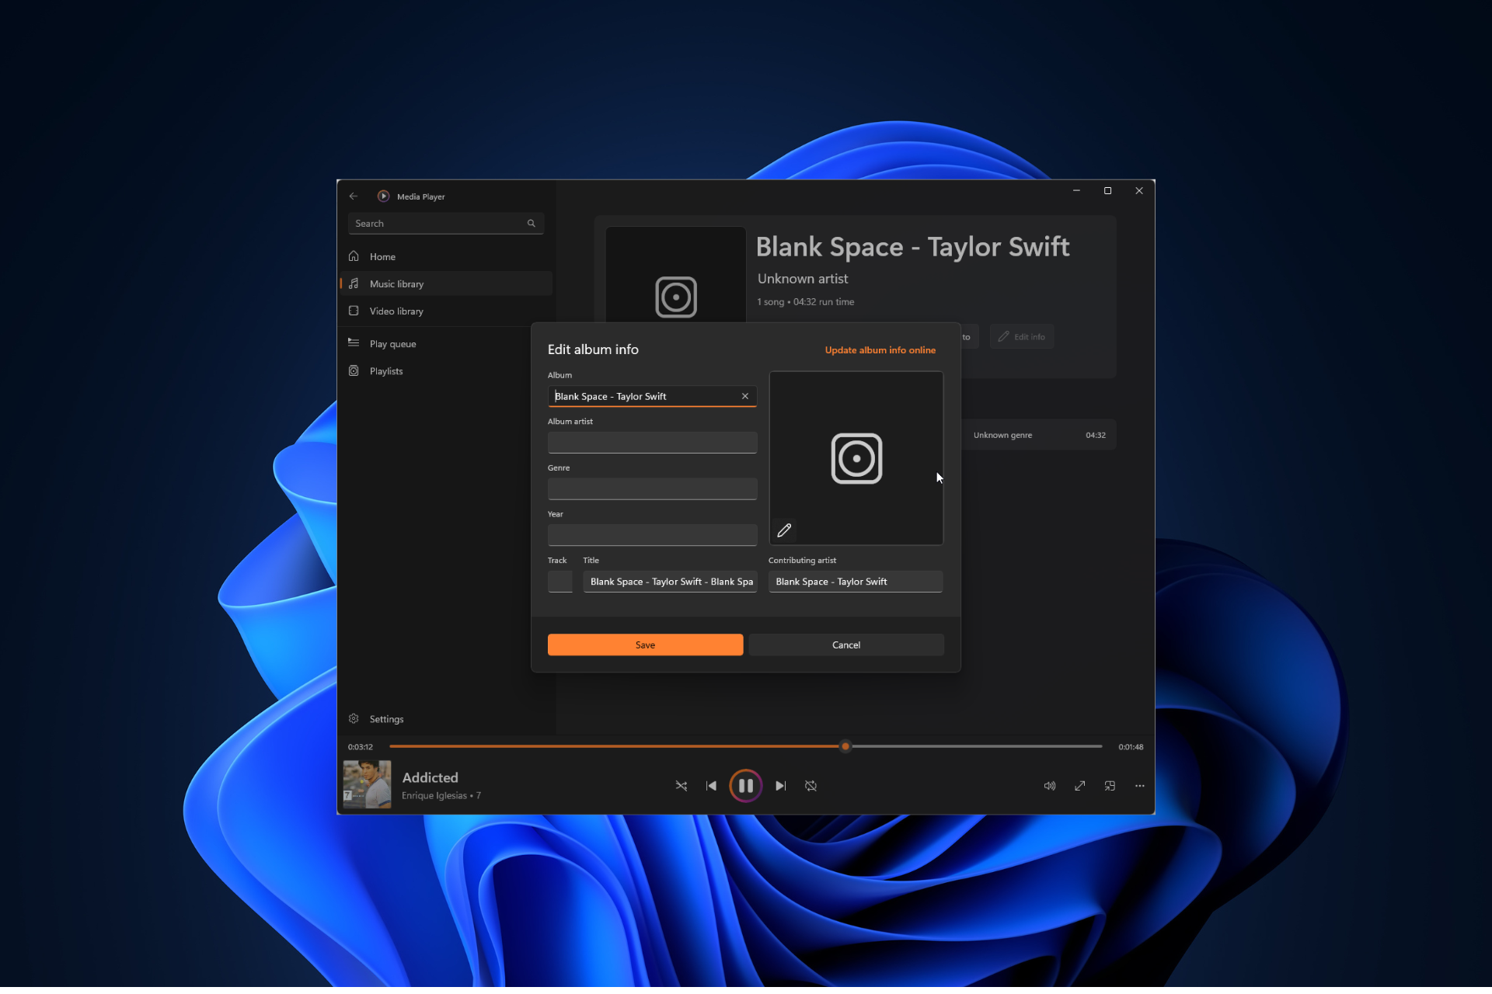This screenshot has width=1492, height=994.
Task: Click the skip previous track icon
Action: click(712, 785)
